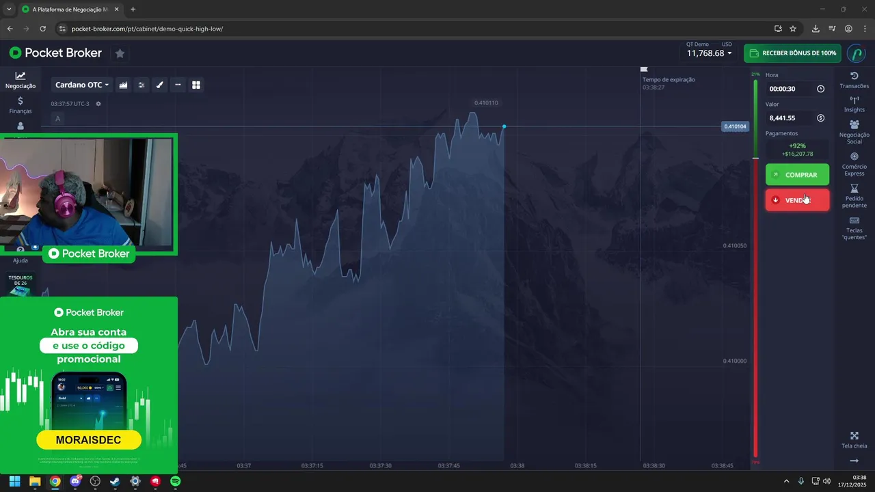Viewport: 875px width, 492px height.
Task: Open the Comércio Express panel
Action: point(854,164)
